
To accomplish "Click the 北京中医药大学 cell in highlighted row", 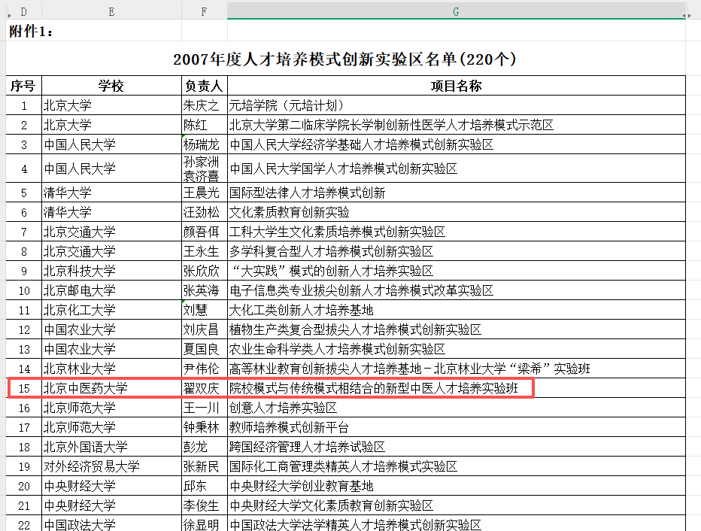I will 111,388.
